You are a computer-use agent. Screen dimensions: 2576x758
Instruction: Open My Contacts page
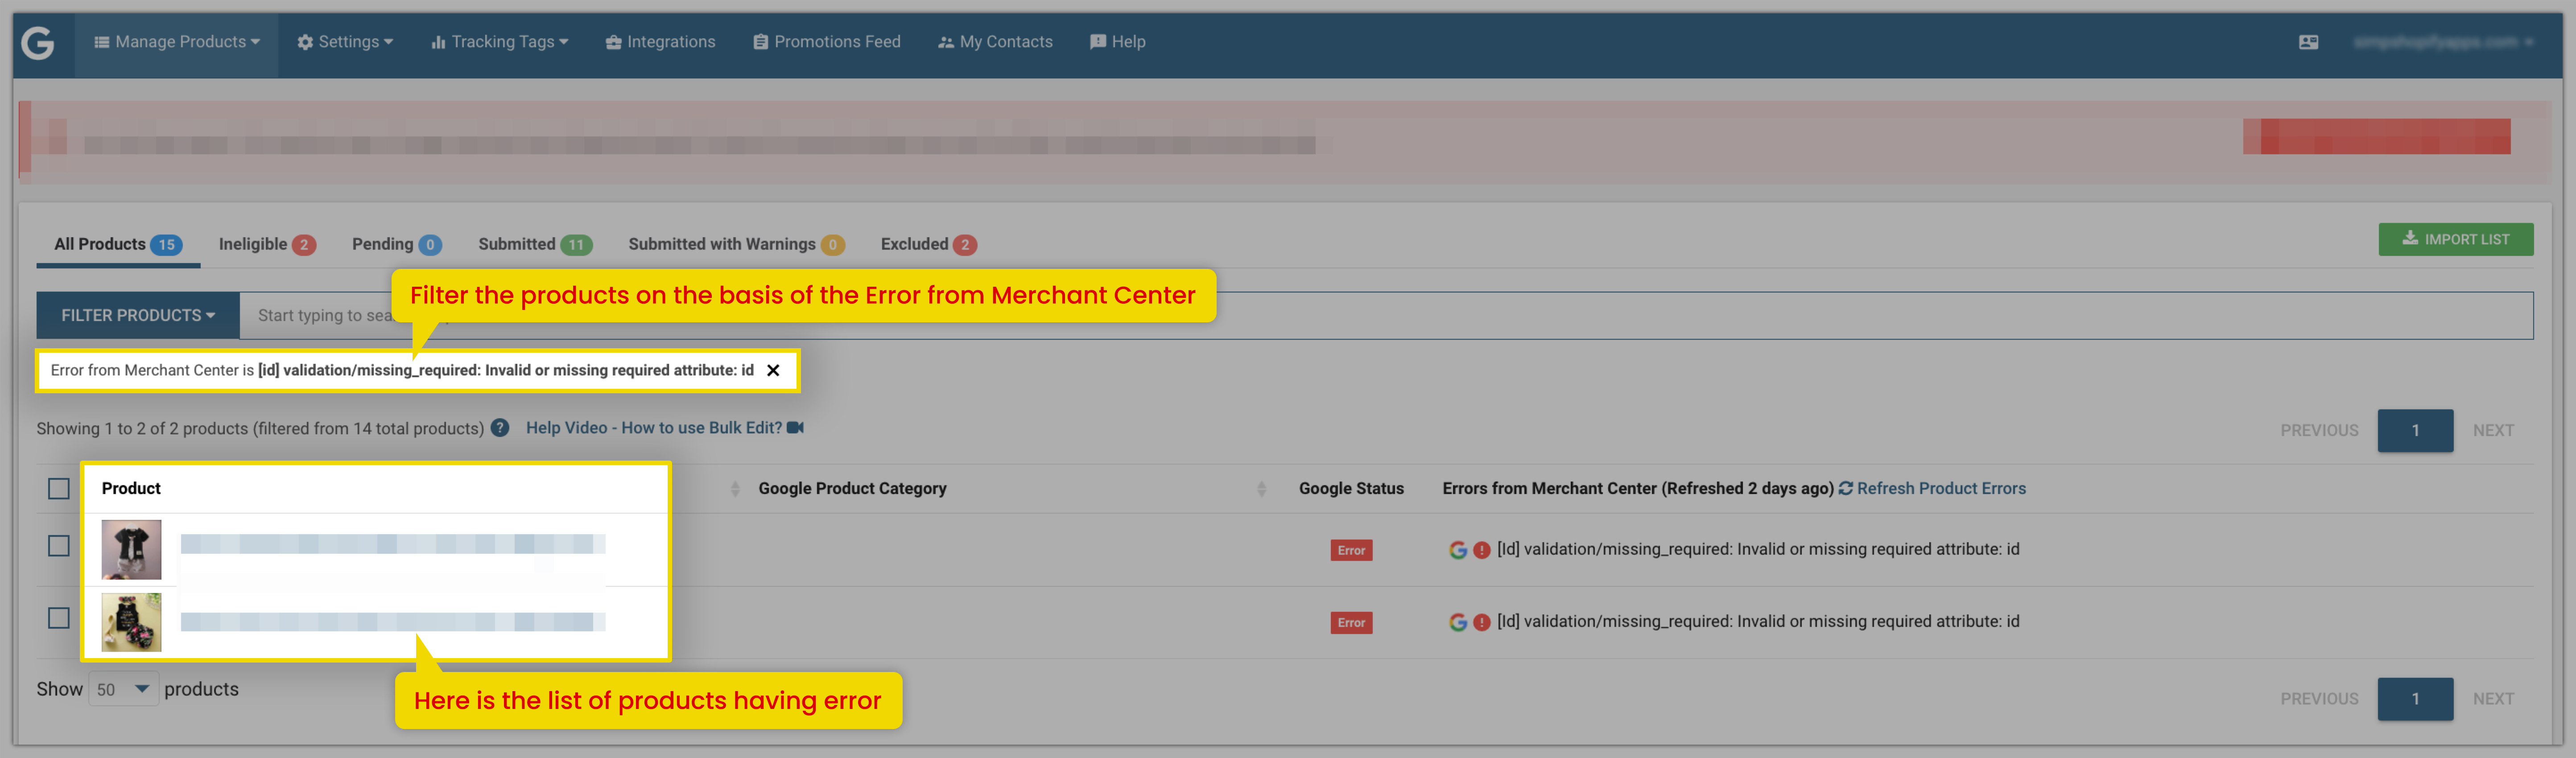tap(995, 42)
